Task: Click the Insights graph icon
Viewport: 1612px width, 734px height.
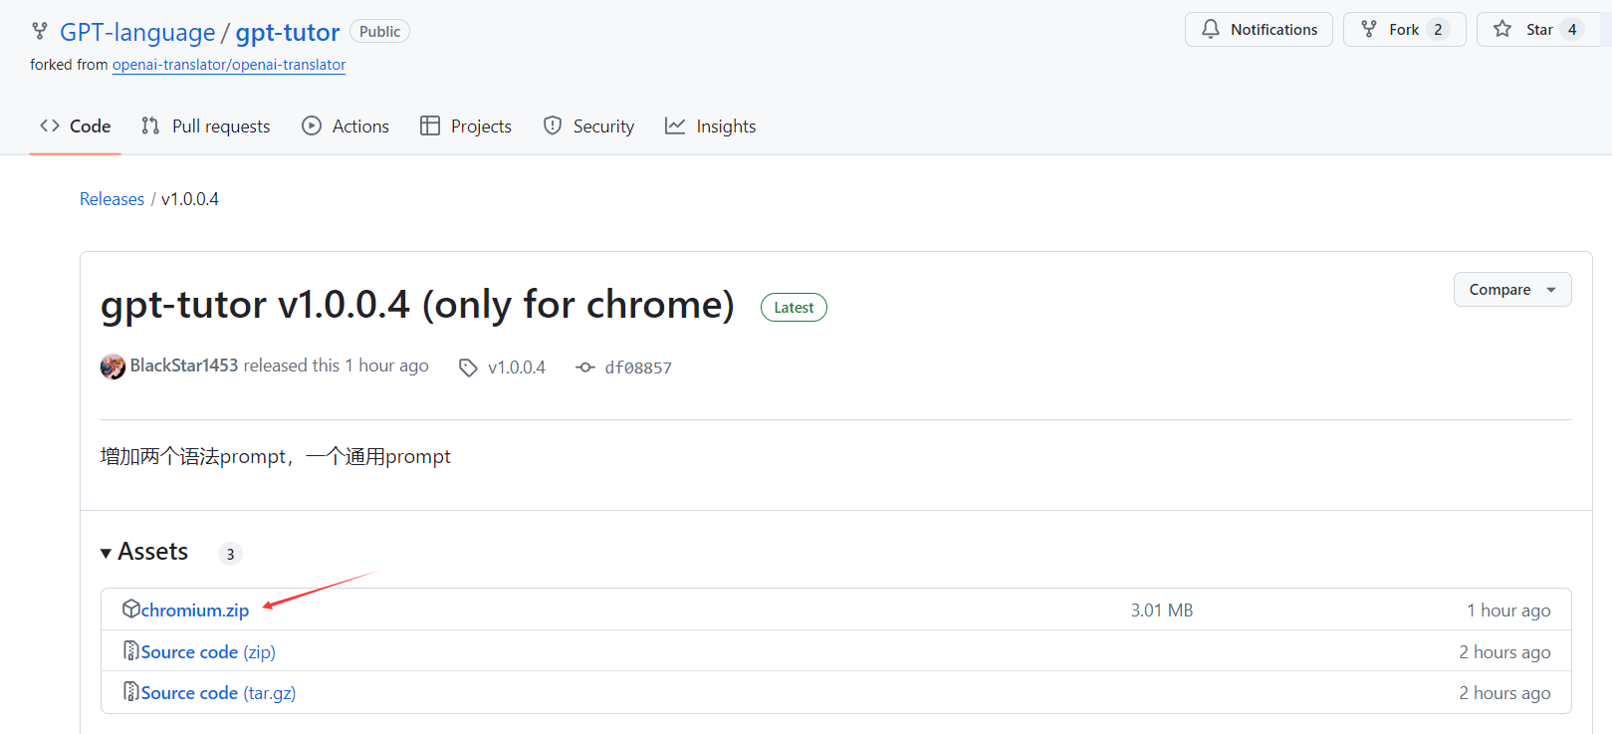Action: [675, 125]
